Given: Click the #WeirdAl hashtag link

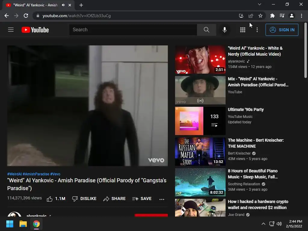Looking at the screenshot, I should click(14, 174).
